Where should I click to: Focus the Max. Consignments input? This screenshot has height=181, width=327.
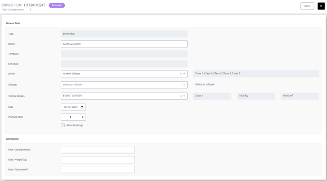pyautogui.click(x=98, y=150)
